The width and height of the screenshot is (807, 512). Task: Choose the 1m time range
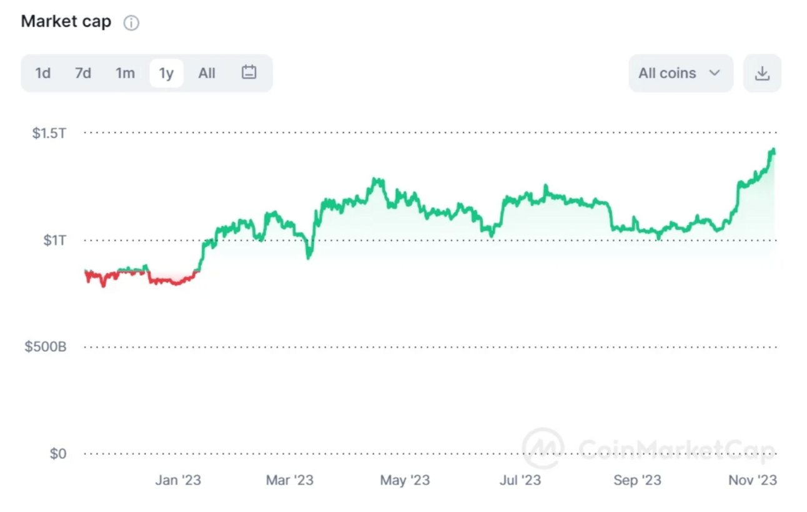click(x=125, y=73)
